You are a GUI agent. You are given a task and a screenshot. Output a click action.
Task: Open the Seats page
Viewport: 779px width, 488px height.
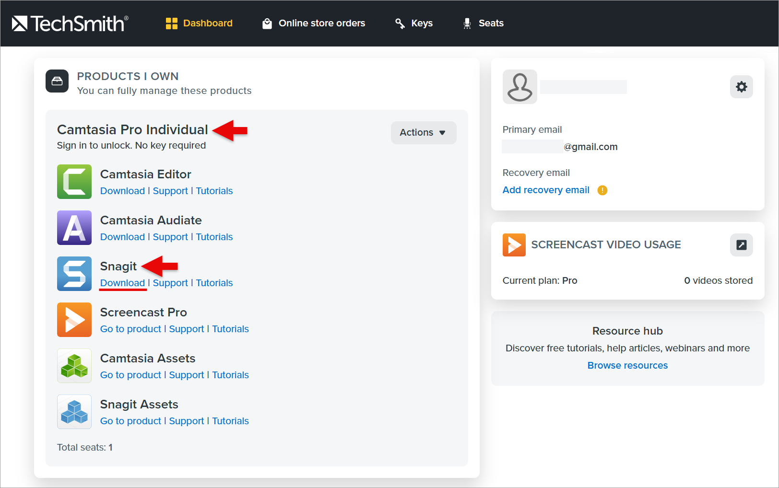pyautogui.click(x=483, y=23)
